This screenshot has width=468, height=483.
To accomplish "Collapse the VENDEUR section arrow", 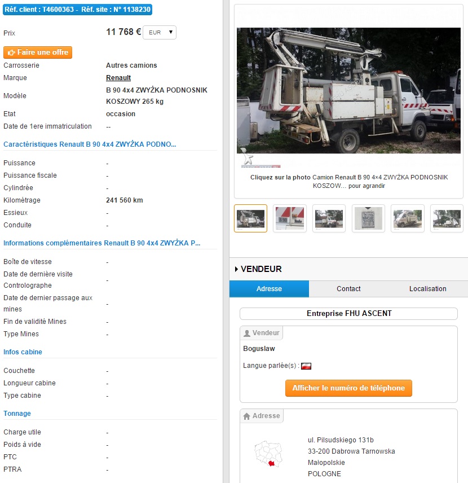I will [236, 269].
